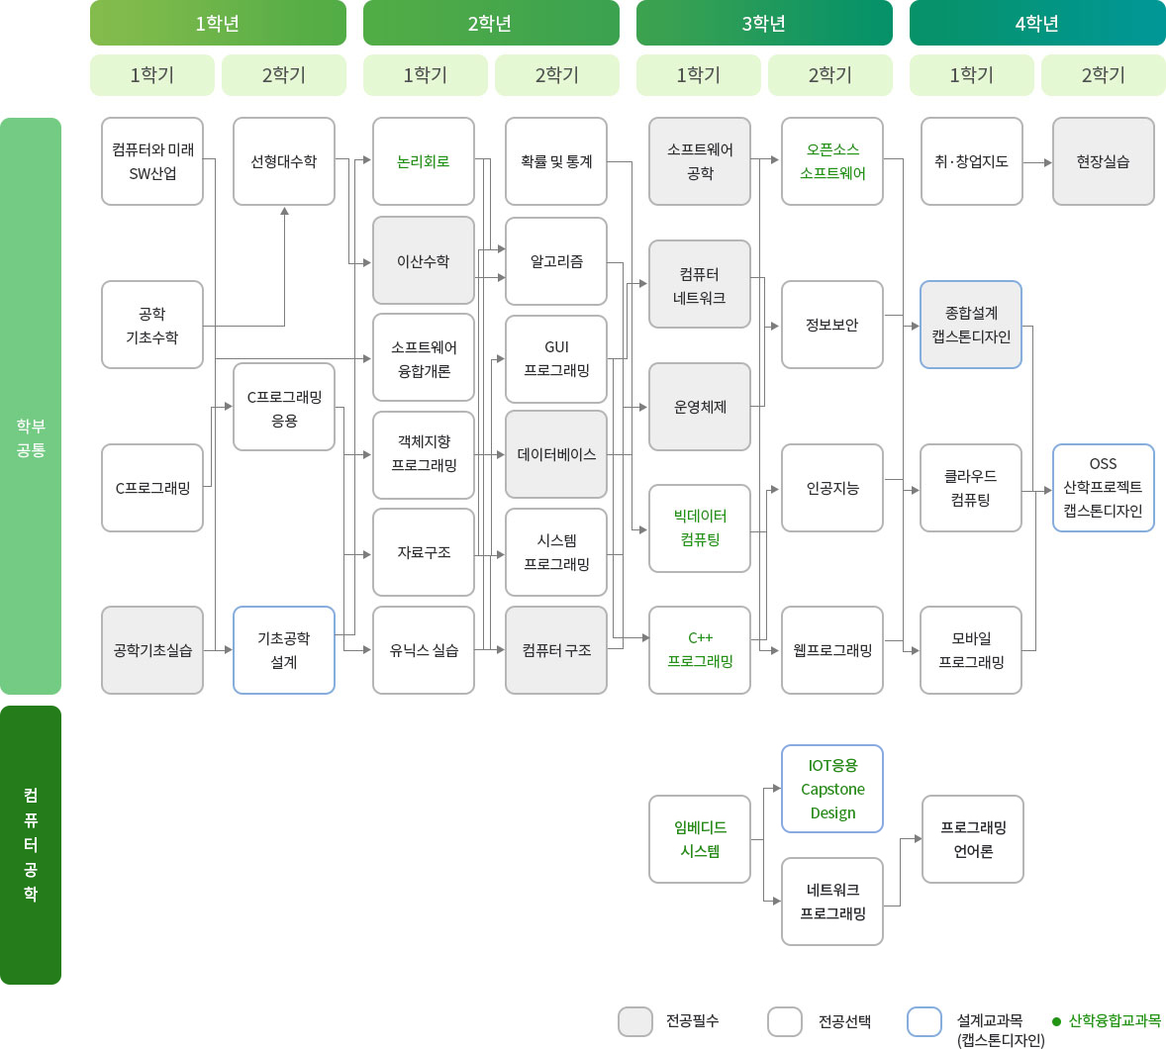Image resolution: width=1166 pixels, height=1049 pixels.
Task: Select the 4학년 year header
Action: coord(1036,24)
